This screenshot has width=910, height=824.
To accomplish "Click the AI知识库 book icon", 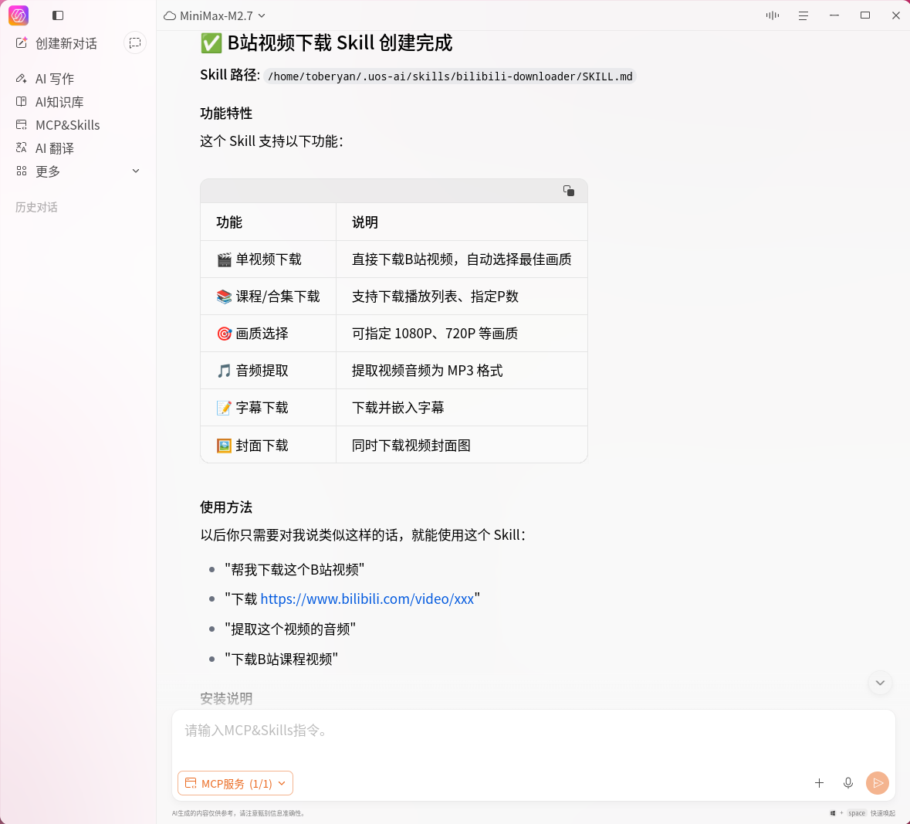I will (22, 102).
